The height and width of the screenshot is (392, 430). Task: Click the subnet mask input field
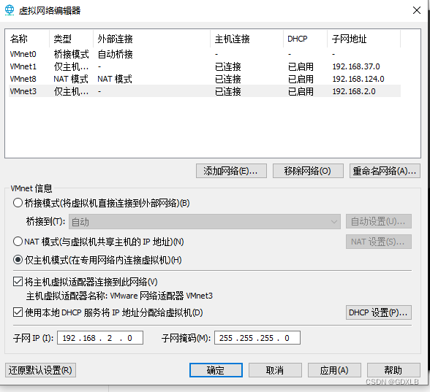coord(257,338)
